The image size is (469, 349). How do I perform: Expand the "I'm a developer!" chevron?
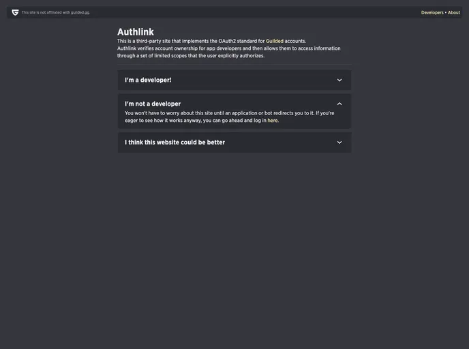coord(339,80)
